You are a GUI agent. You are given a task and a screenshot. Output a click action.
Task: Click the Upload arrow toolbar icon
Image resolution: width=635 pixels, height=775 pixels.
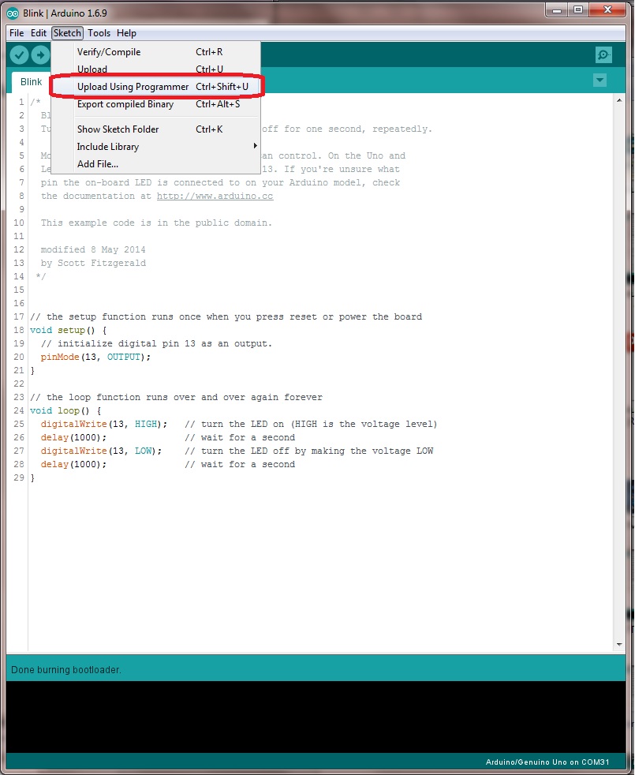click(40, 55)
